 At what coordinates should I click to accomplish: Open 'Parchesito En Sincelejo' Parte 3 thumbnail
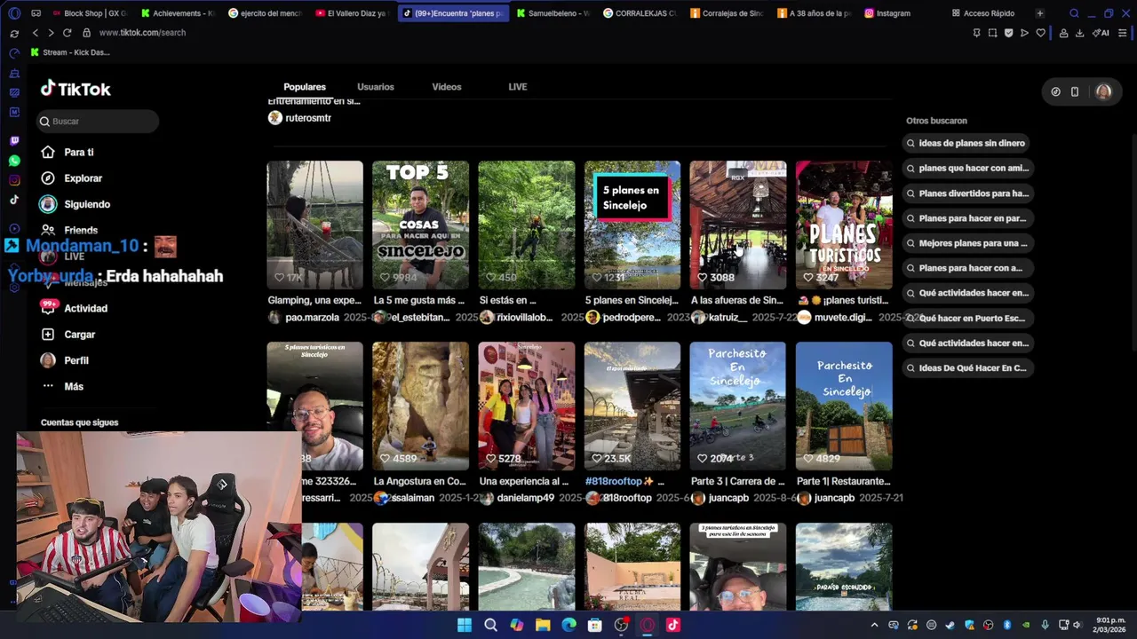[x=738, y=406]
